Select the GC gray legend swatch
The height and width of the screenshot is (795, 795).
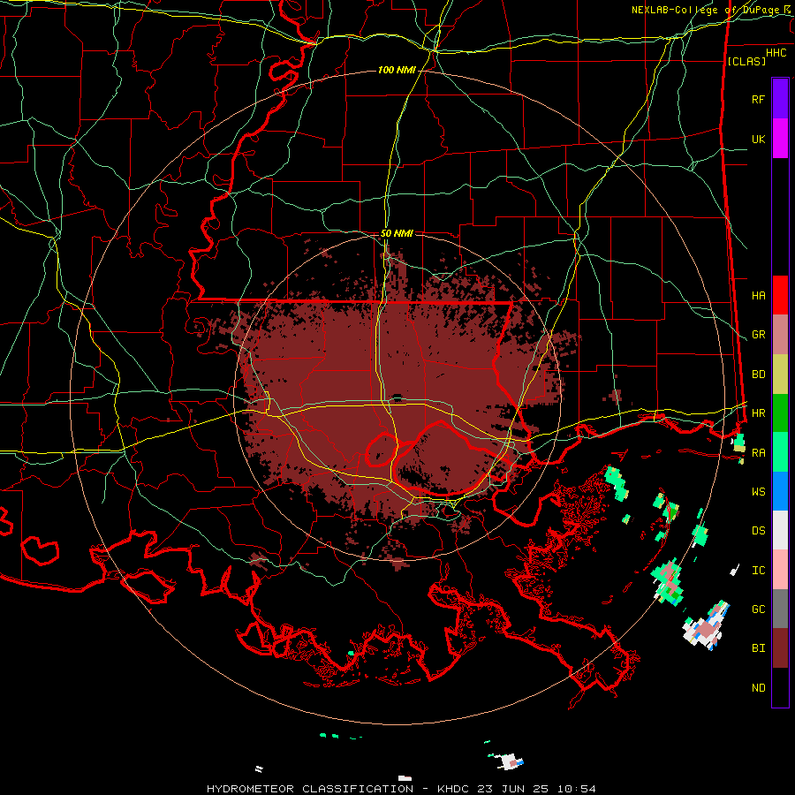[x=780, y=609]
